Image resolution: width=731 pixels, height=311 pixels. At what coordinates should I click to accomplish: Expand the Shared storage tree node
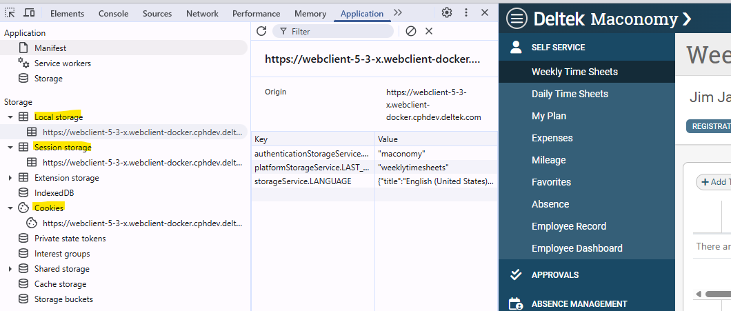point(10,269)
